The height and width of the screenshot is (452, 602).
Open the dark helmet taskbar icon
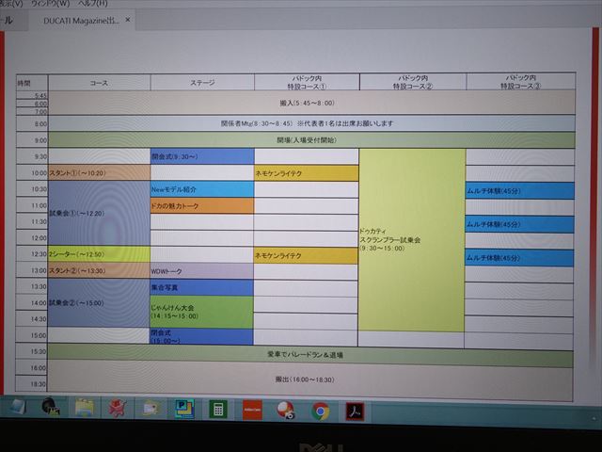[x=51, y=407]
